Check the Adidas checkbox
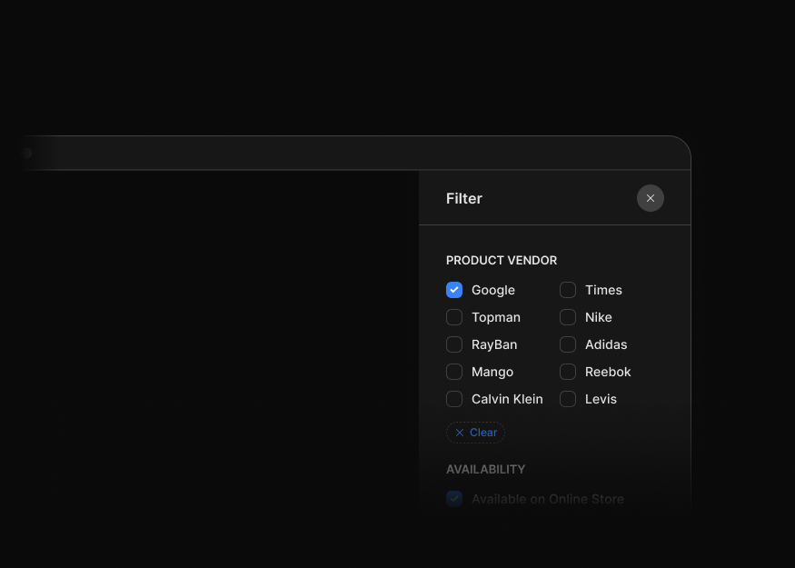This screenshot has height=568, width=795. pos(568,344)
